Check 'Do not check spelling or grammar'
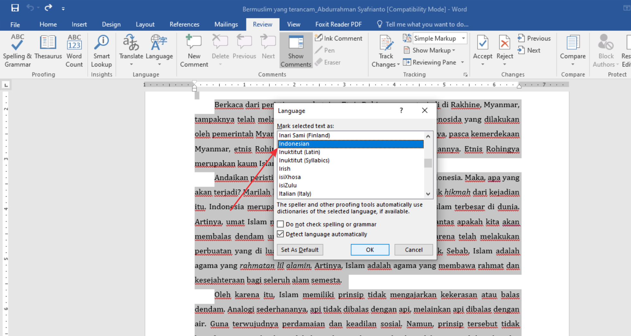The width and height of the screenshot is (631, 336). click(281, 224)
